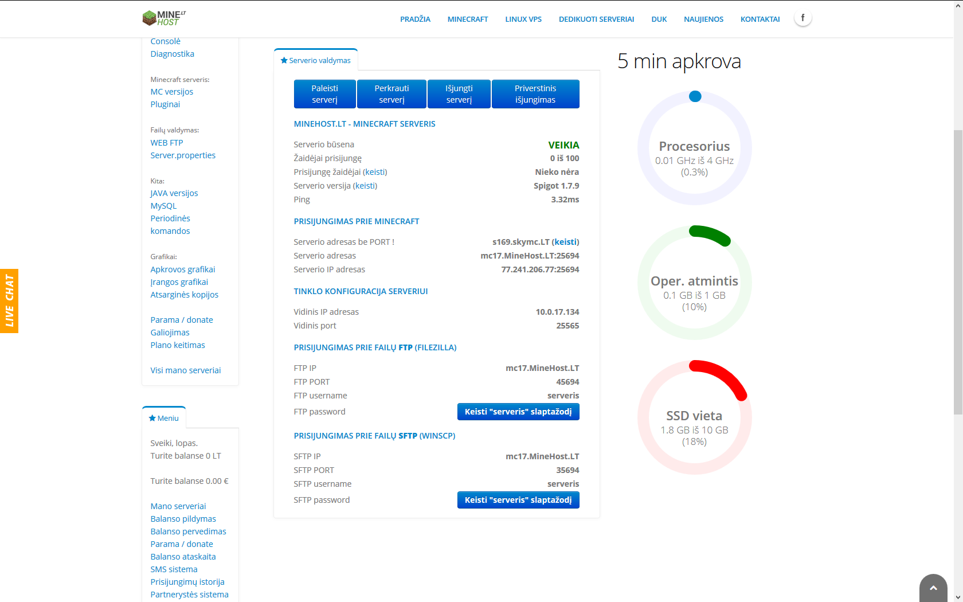Open the PRADŽIA menu item
This screenshot has width=963, height=602.
pyautogui.click(x=415, y=19)
